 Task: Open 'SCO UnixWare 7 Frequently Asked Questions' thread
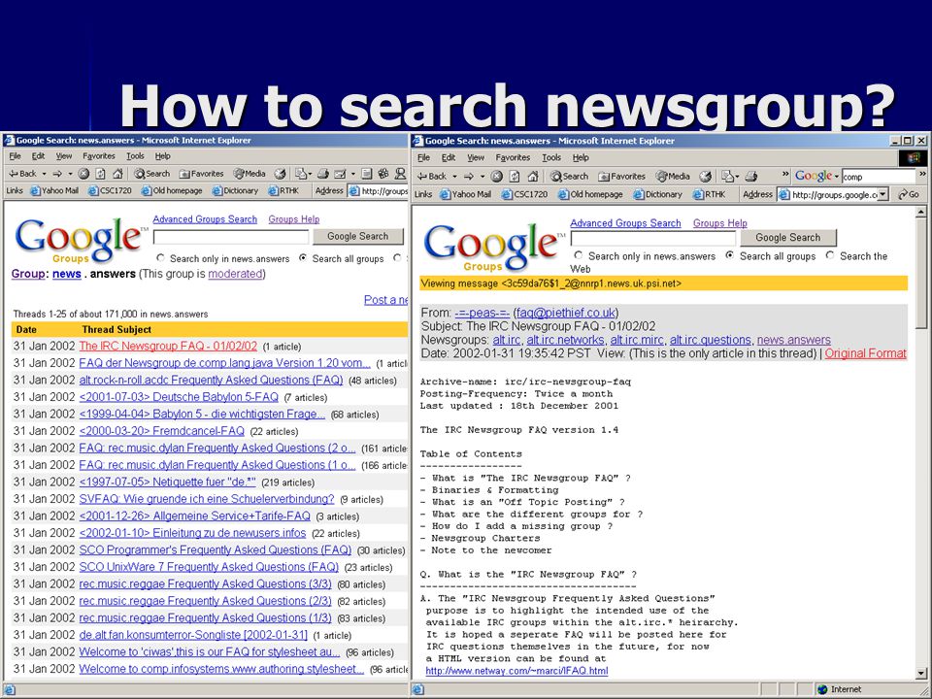(x=209, y=567)
